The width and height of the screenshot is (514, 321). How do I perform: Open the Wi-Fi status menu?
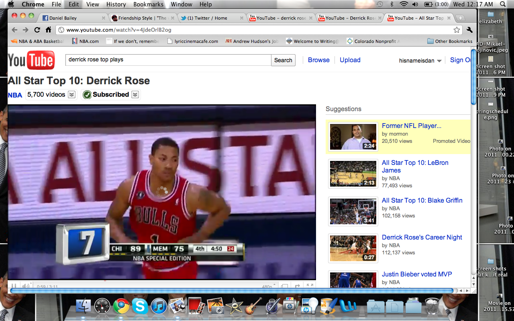404,4
